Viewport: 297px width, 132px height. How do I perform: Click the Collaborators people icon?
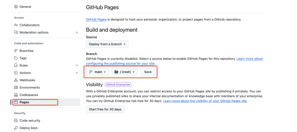point(16,25)
